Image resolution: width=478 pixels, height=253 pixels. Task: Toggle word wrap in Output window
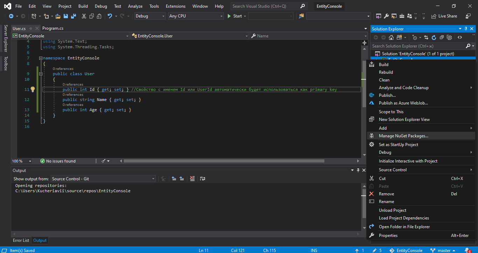click(203, 179)
